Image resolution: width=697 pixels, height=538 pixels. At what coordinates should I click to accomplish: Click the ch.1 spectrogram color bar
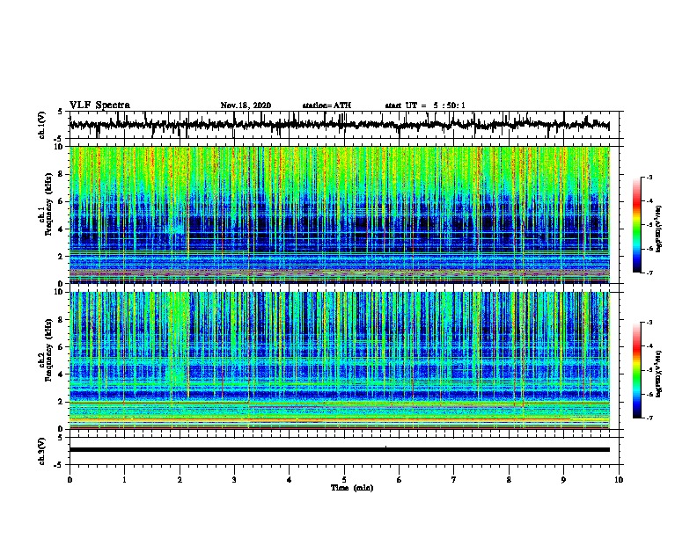point(636,225)
